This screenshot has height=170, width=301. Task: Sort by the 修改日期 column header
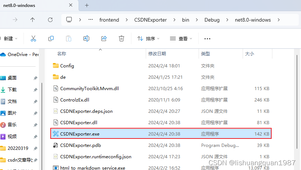(x=157, y=53)
